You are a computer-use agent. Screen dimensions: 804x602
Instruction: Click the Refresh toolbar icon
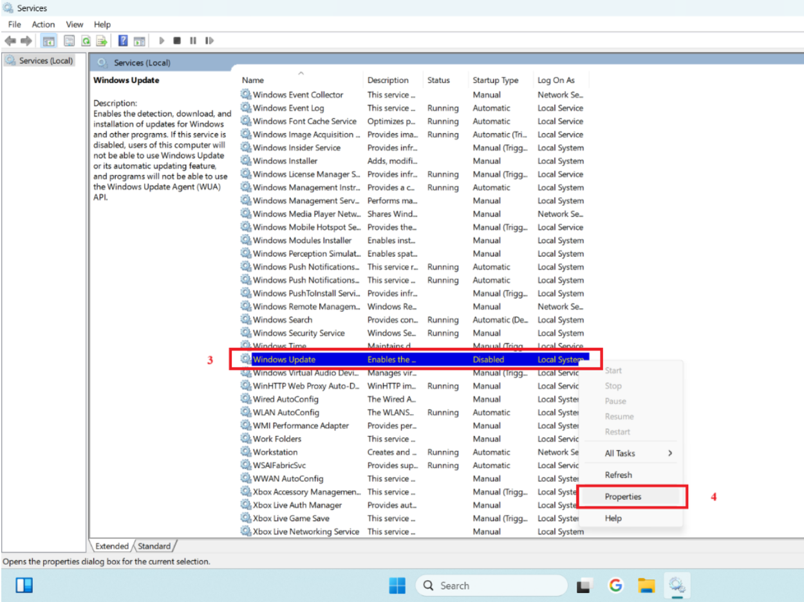click(86, 41)
